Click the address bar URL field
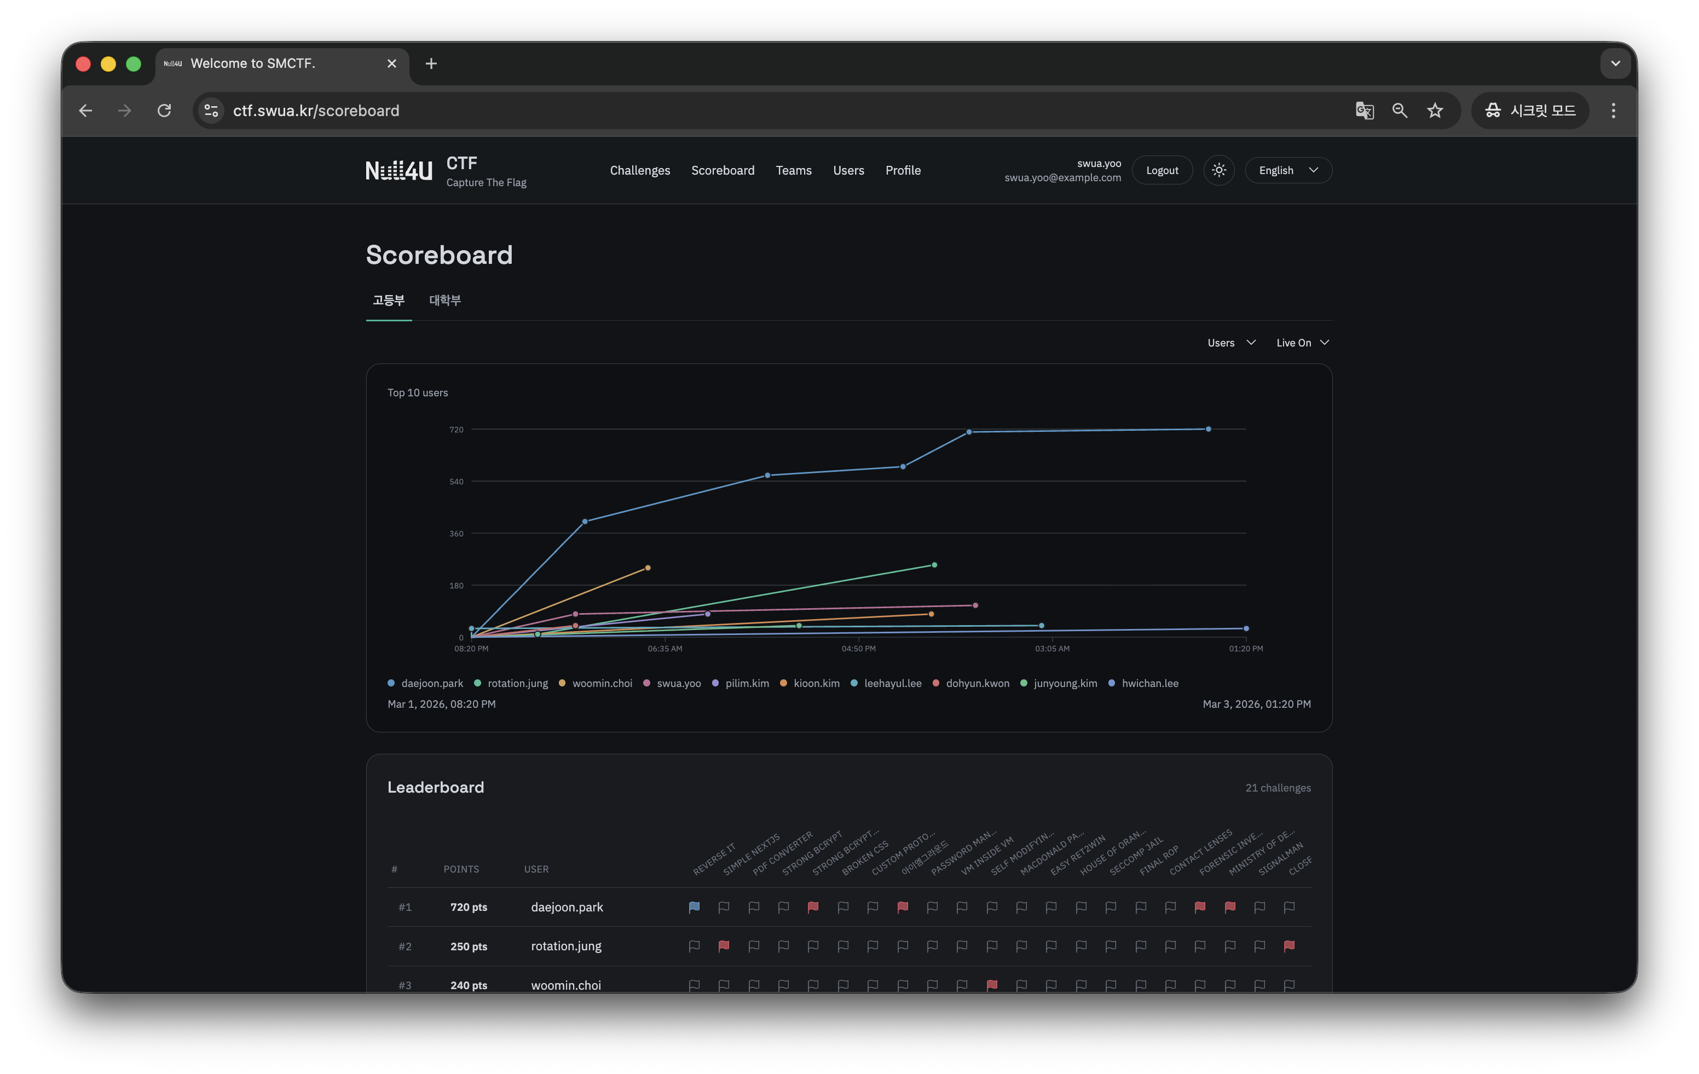This screenshot has height=1074, width=1699. 706,111
